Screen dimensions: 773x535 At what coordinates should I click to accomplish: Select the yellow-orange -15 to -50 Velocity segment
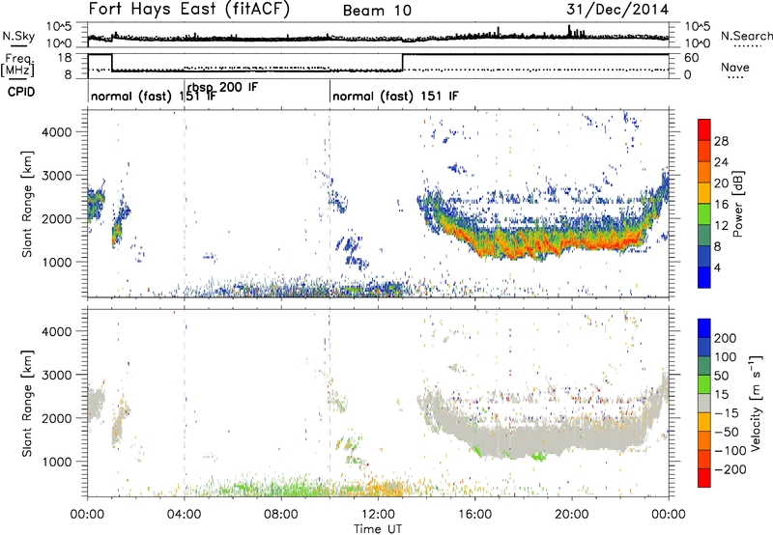pos(704,422)
